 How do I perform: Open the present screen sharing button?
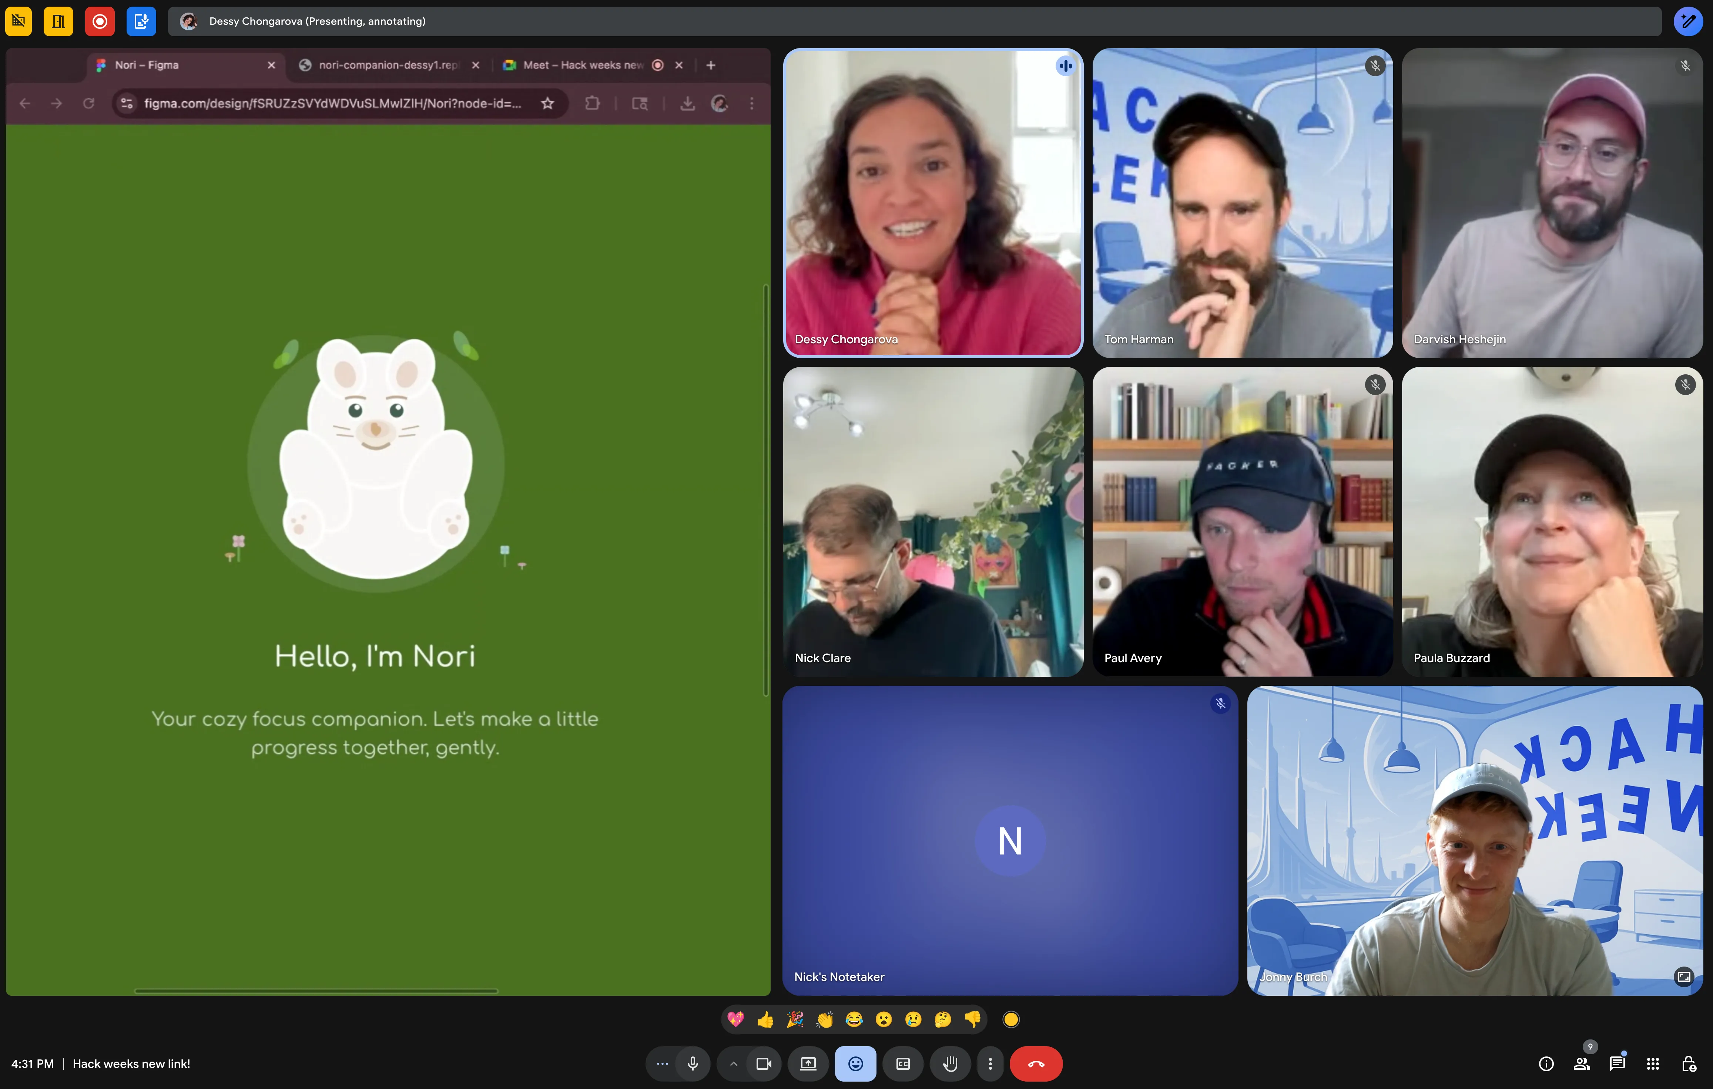pyautogui.click(x=808, y=1063)
